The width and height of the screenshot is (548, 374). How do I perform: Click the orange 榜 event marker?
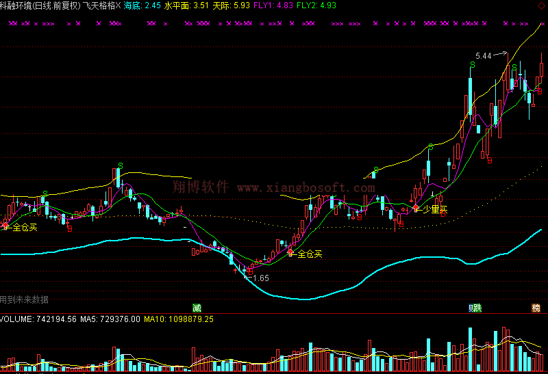click(x=536, y=308)
